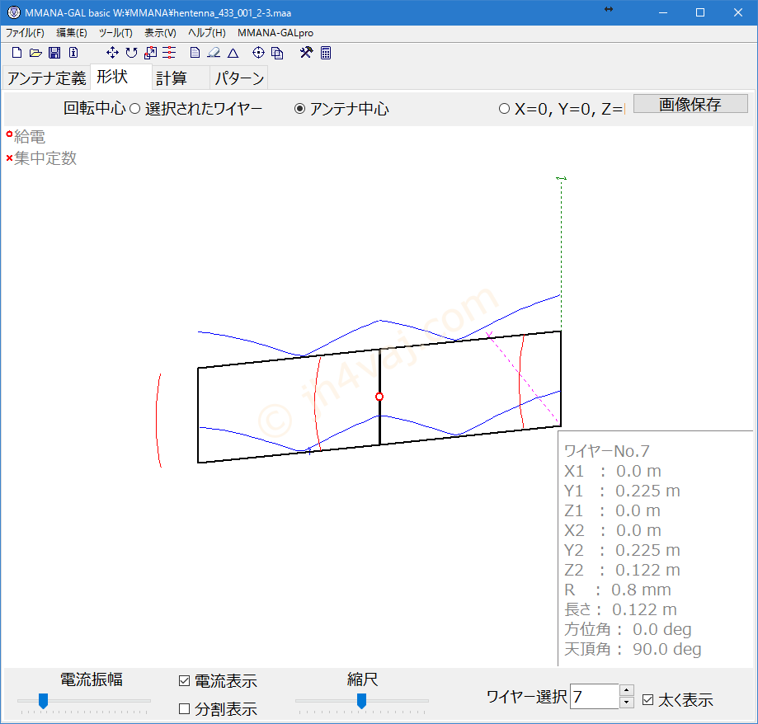Screen dimensions: 758x724
Task: Open the 表示(V) menu
Action: (161, 33)
